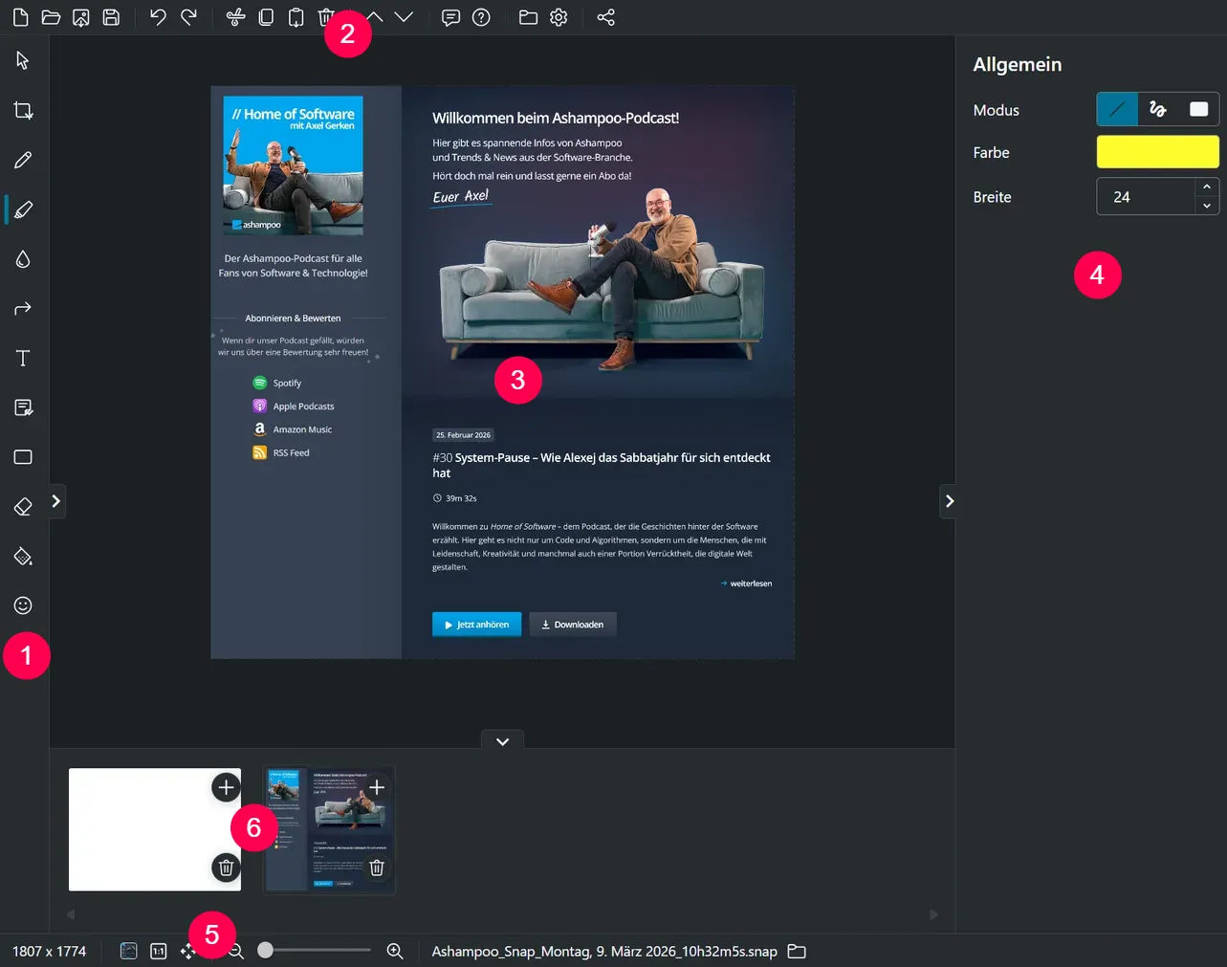Click the Ashampoo_Snap_Montag filename in status bar

click(604, 951)
